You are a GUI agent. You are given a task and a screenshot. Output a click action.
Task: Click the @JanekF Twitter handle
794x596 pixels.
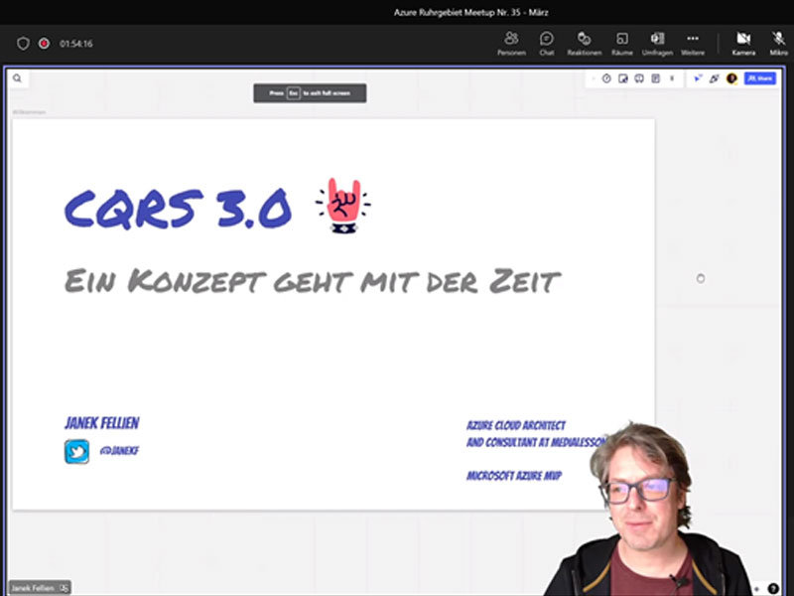point(119,451)
